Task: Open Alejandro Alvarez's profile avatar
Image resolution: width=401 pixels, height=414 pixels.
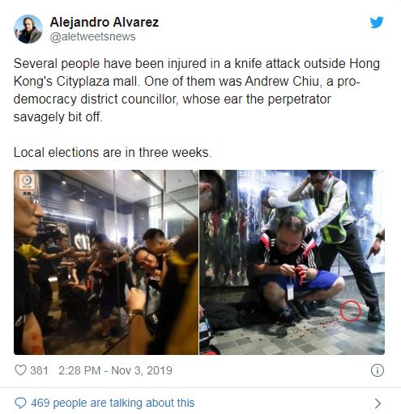Action: pos(28,29)
